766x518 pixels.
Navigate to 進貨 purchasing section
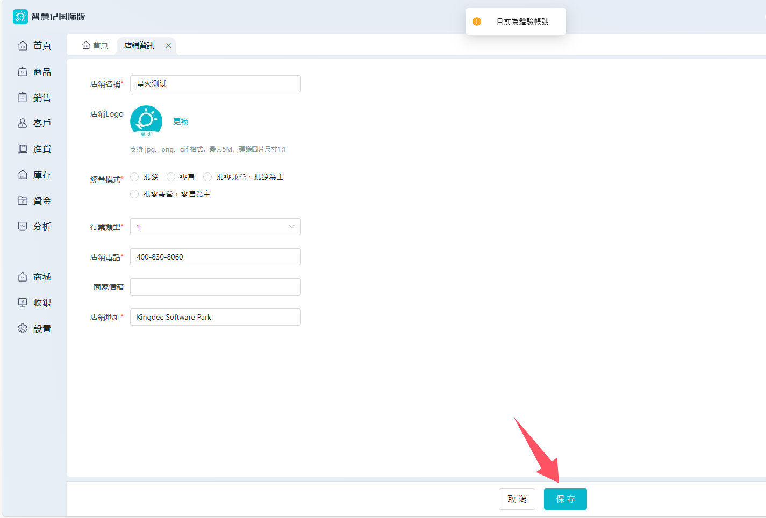tap(35, 149)
